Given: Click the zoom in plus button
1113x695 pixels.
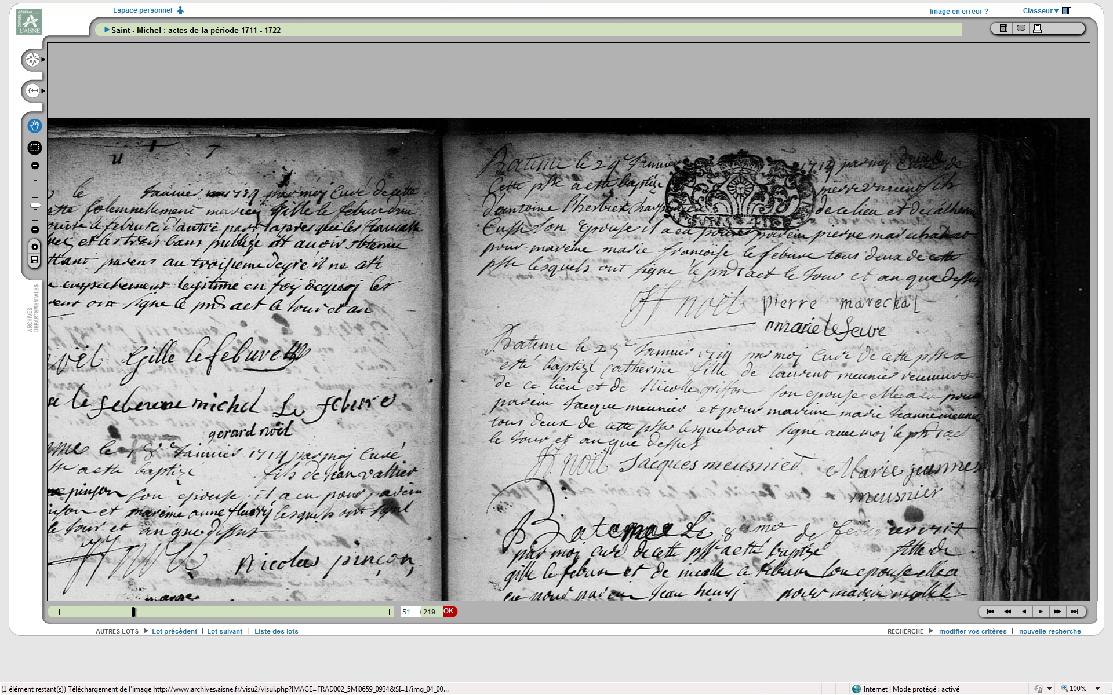Looking at the screenshot, I should [35, 166].
